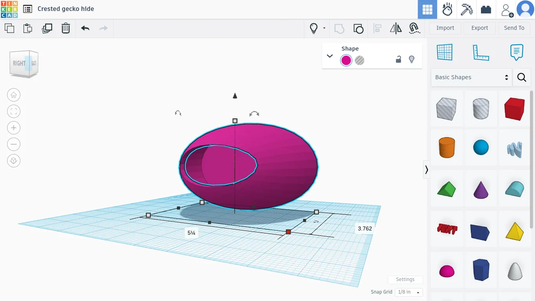Toggle the shape lock editing icon

pos(398,60)
